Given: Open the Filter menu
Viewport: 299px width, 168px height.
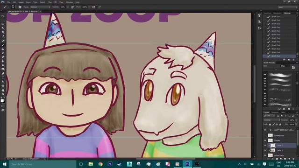Looking at the screenshot, I should 50,2.
